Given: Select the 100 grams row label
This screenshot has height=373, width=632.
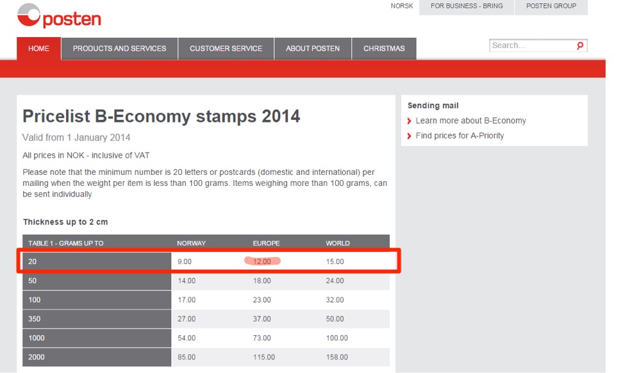Looking at the screenshot, I should coord(97,300).
